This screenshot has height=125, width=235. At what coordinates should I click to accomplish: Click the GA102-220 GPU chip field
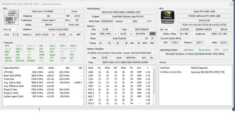(204, 20)
